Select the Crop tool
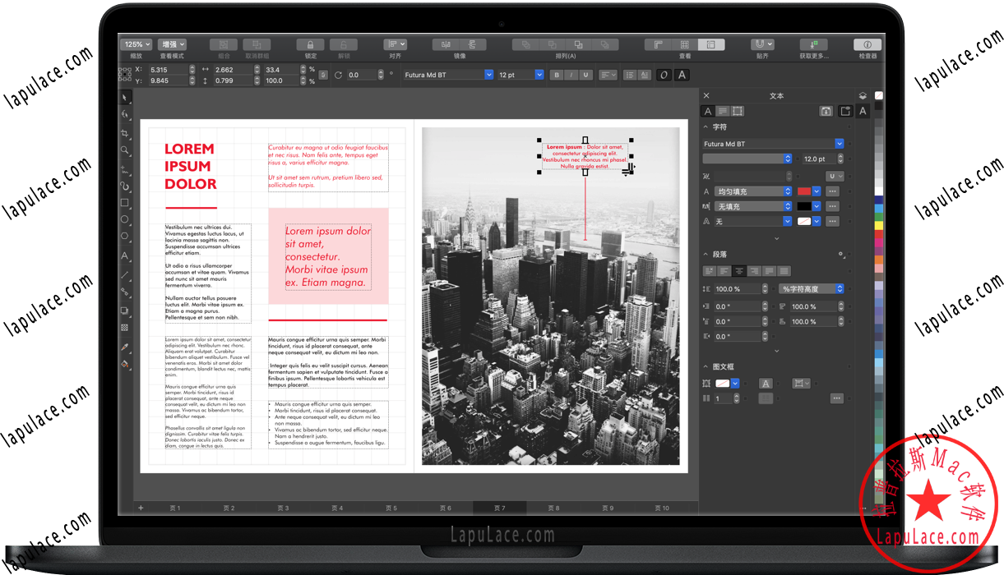This screenshot has height=575, width=1004. pos(125,133)
